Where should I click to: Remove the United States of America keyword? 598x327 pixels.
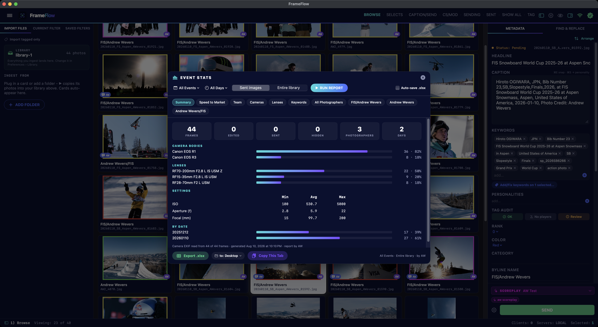tap(560, 153)
